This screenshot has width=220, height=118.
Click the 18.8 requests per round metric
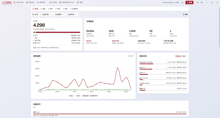pyautogui.click(x=111, y=31)
